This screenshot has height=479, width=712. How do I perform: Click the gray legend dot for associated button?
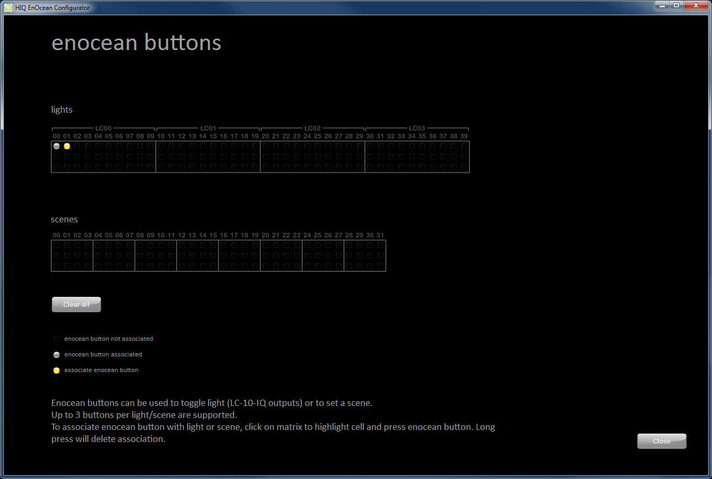[x=56, y=355]
